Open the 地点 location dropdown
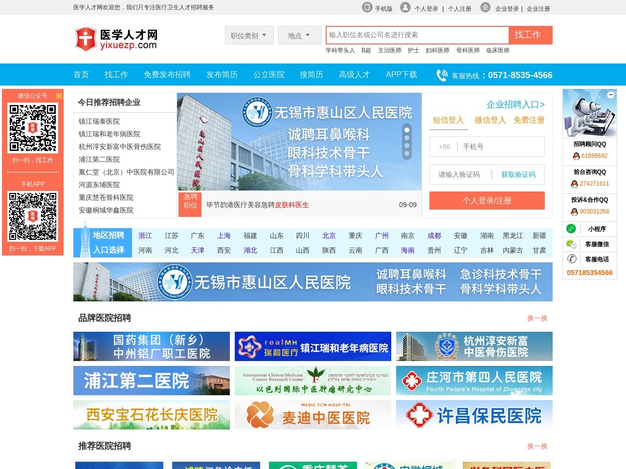 click(299, 35)
